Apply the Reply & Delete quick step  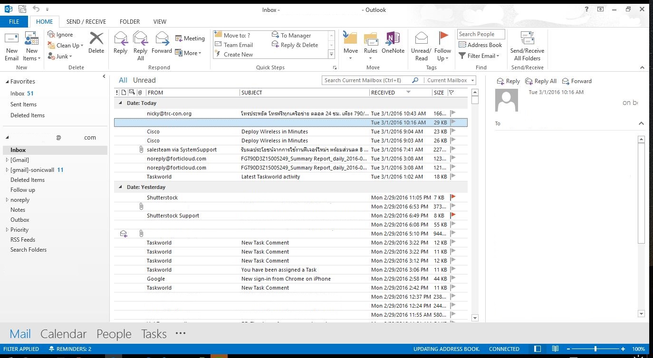[x=295, y=45]
